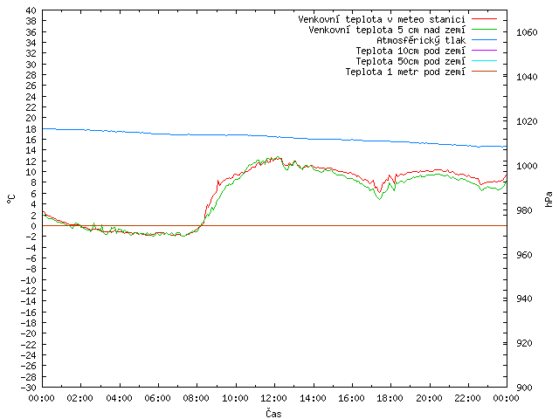559x419 pixels.
Task: Click the temperature axis label '30'
Action: click(x=31, y=65)
